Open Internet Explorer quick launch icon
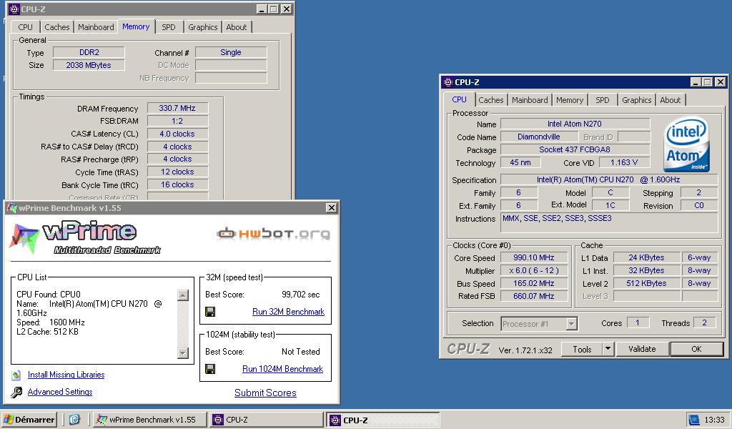The width and height of the screenshot is (732, 429). 74,420
